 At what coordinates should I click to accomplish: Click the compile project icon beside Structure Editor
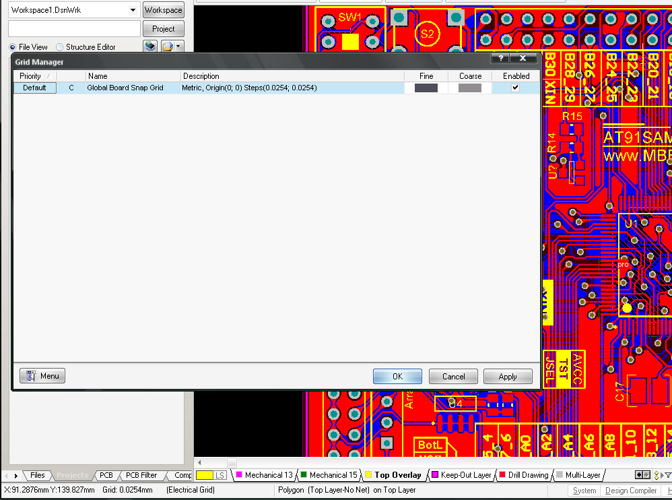click(150, 46)
